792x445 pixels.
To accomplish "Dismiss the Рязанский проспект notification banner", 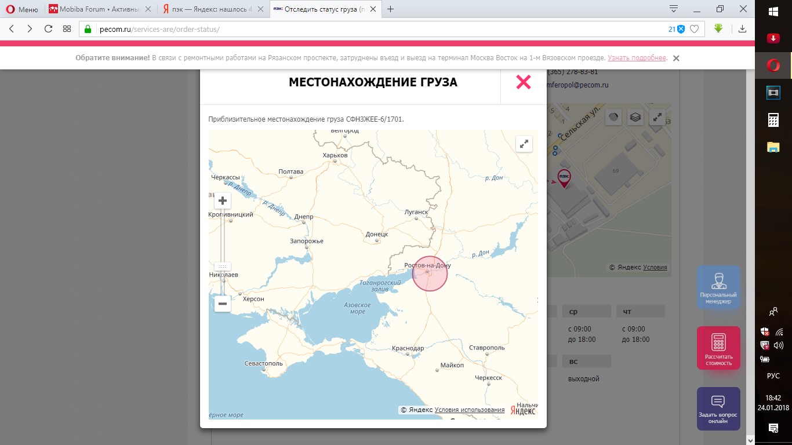I will [x=676, y=58].
